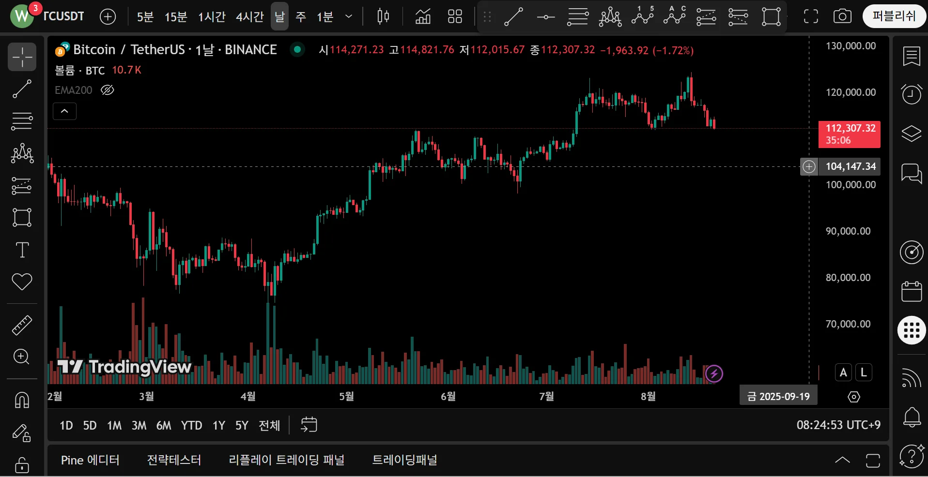Take a chart snapshot with camera icon

(x=842, y=16)
